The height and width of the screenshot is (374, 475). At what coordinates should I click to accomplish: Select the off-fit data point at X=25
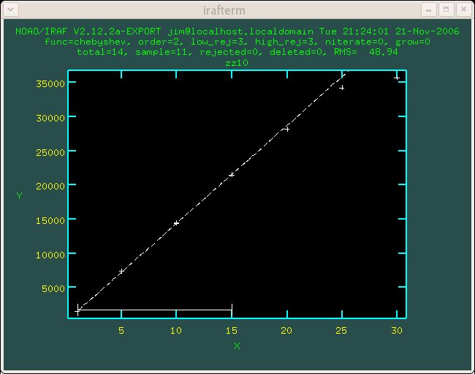[341, 88]
